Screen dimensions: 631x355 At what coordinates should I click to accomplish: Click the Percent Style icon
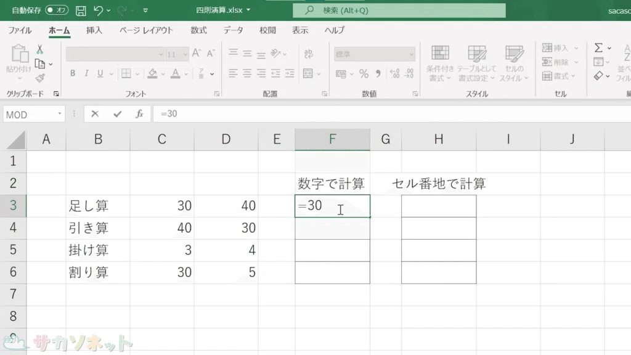point(364,74)
